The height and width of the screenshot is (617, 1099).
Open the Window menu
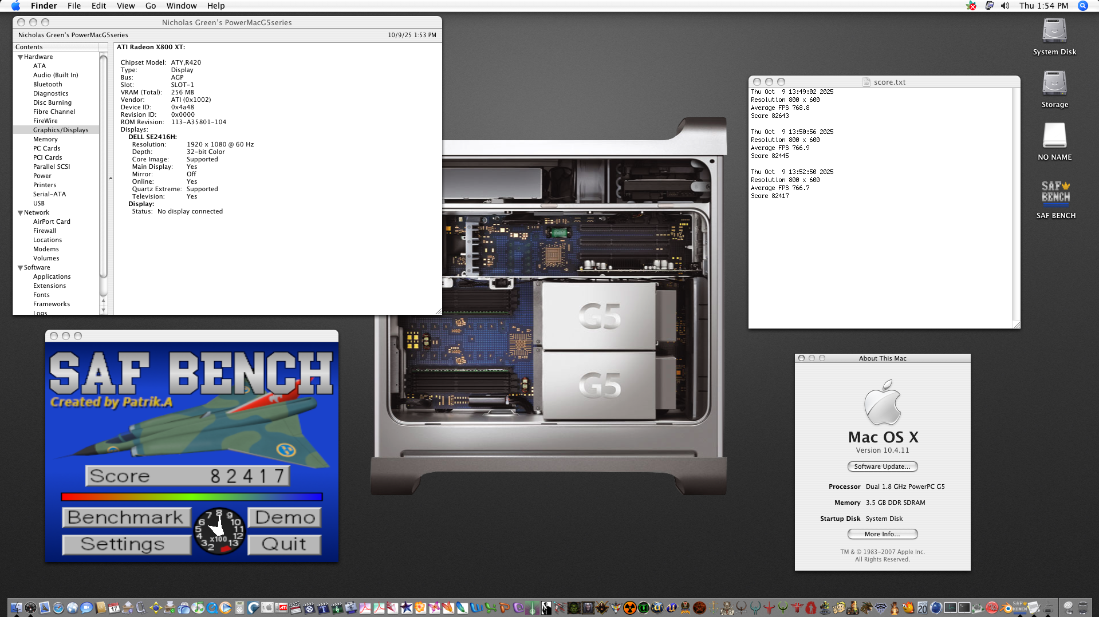pos(182,6)
